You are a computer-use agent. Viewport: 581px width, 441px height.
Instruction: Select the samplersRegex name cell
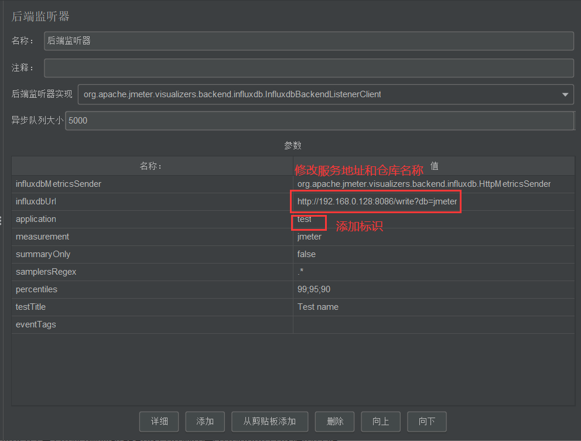(x=152, y=272)
